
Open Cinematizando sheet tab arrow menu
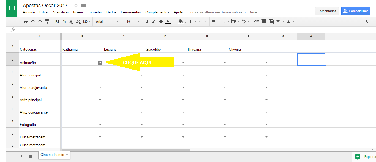pos(67,155)
